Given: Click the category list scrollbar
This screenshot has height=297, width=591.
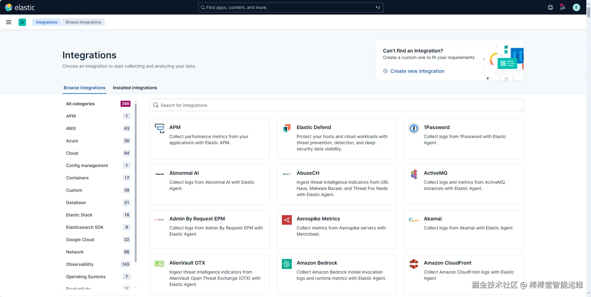Looking at the screenshot, I should pyautogui.click(x=136, y=183).
